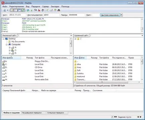Click the green process-queue arrow icon
The width and height of the screenshot is (145, 120).
(32, 10)
